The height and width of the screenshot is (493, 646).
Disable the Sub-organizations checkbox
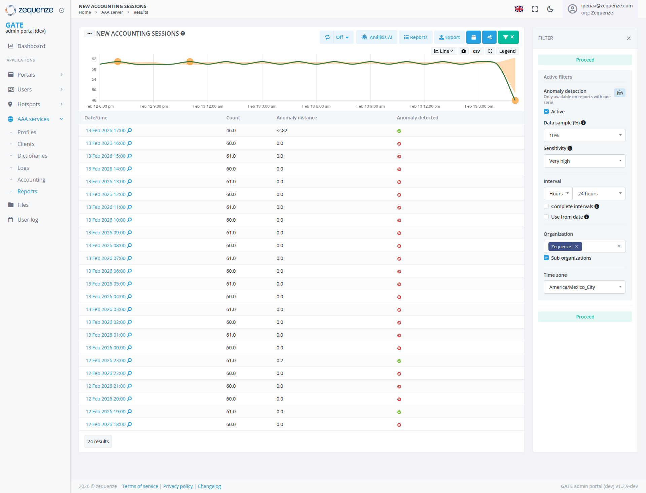pos(546,258)
